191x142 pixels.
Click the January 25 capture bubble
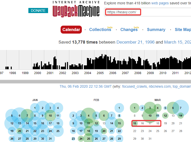pos(58,131)
